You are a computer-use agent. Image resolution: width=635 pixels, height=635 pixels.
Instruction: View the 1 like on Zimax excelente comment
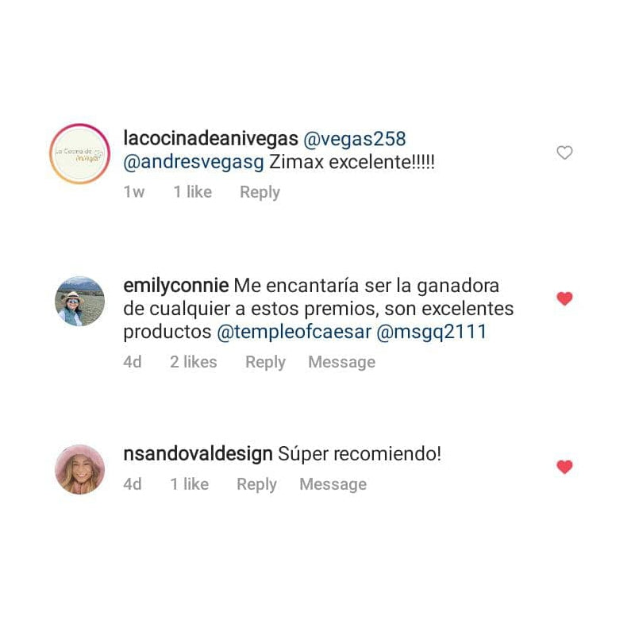(x=192, y=192)
